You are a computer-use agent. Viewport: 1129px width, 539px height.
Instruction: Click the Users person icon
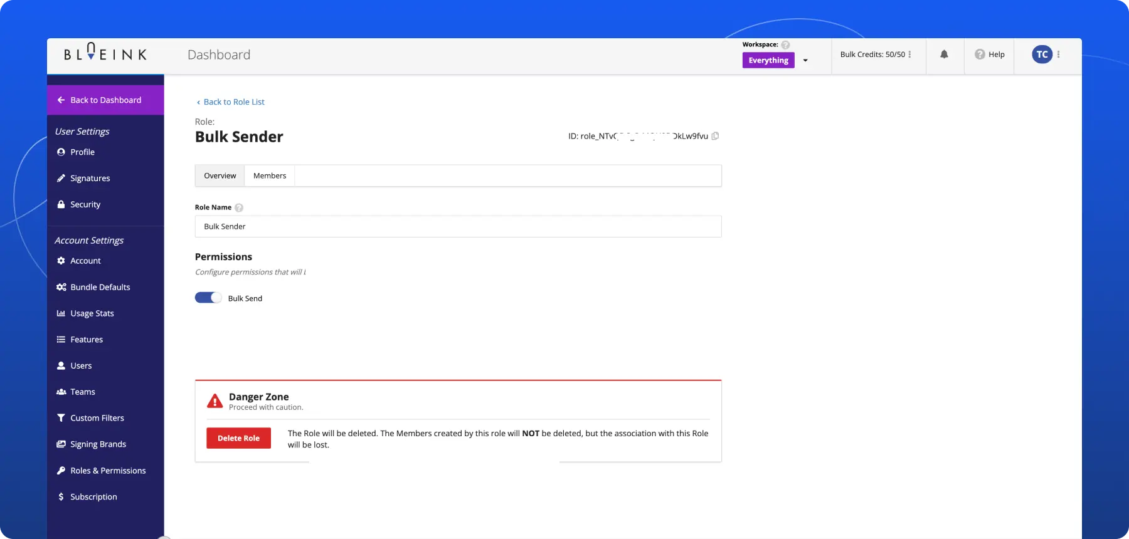click(61, 365)
